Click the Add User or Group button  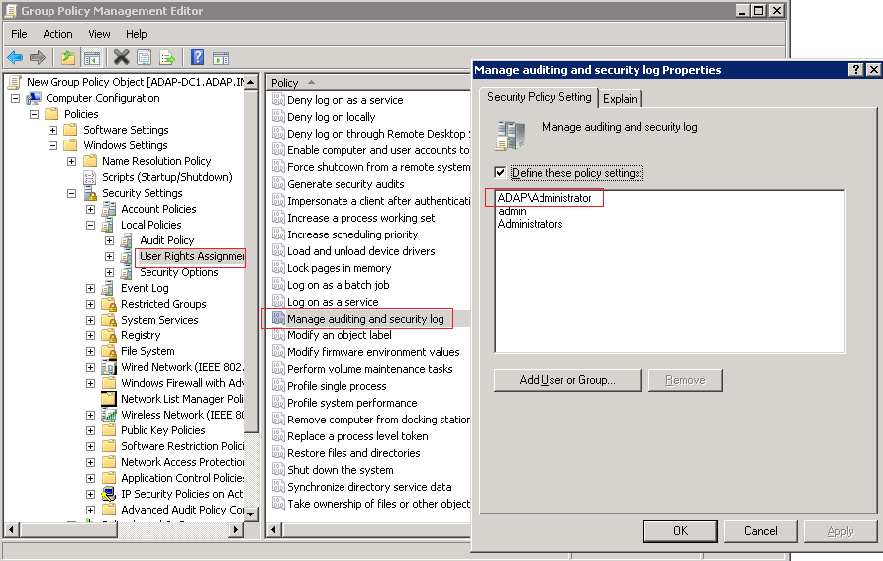pos(567,380)
